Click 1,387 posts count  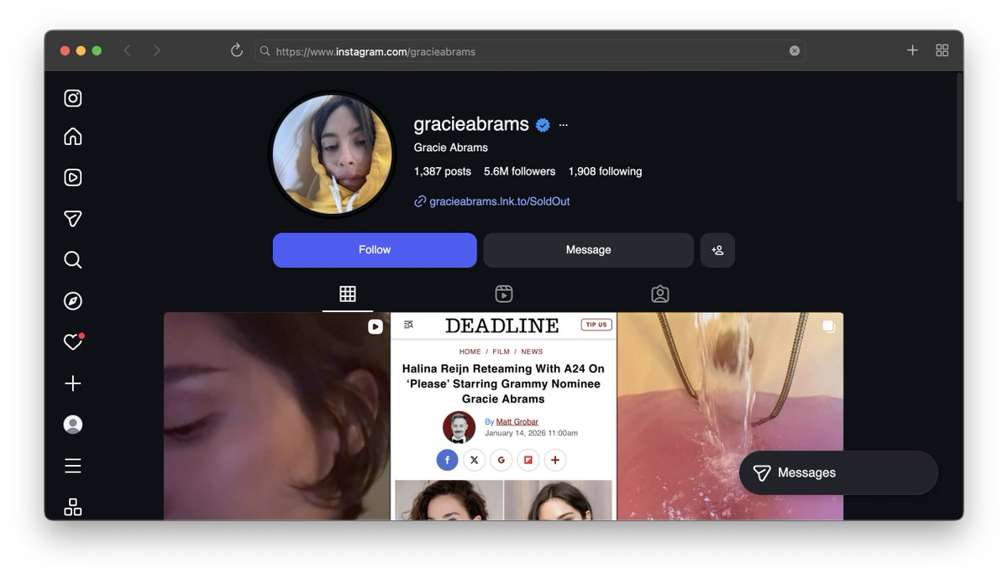pyautogui.click(x=443, y=171)
